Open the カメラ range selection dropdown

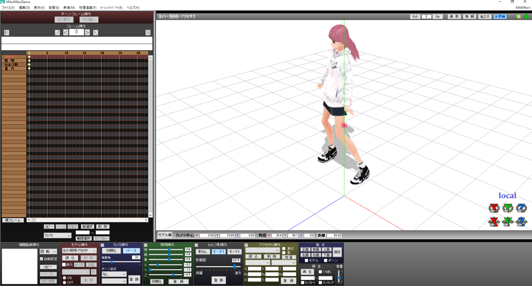point(57,236)
